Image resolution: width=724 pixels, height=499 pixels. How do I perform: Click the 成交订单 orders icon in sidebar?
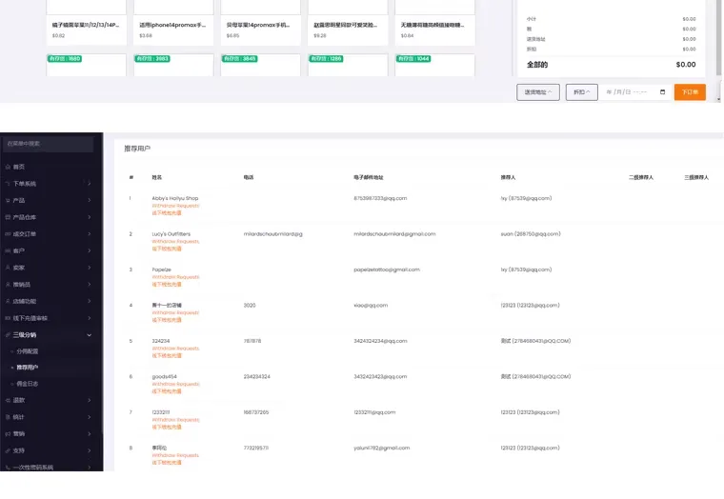point(7,234)
